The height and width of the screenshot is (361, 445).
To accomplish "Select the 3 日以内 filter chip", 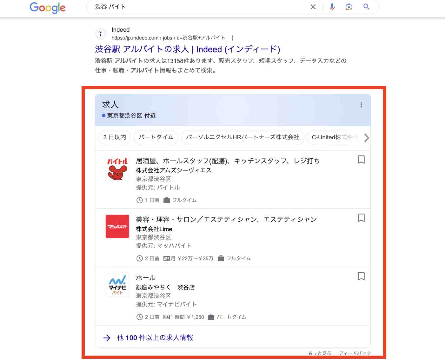I will (115, 137).
